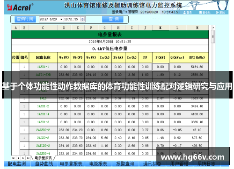Viewport: 234px width, 169px height.
Task: Select circuit name 2ALEI2-4
Action: 43,154
